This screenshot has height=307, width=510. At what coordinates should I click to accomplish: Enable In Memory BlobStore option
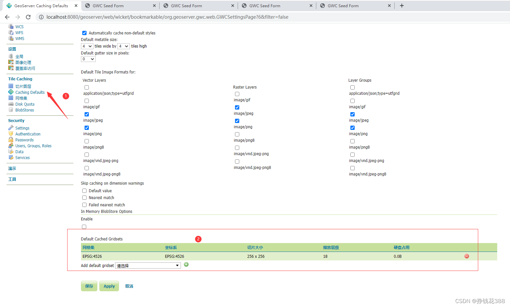[x=84, y=226]
